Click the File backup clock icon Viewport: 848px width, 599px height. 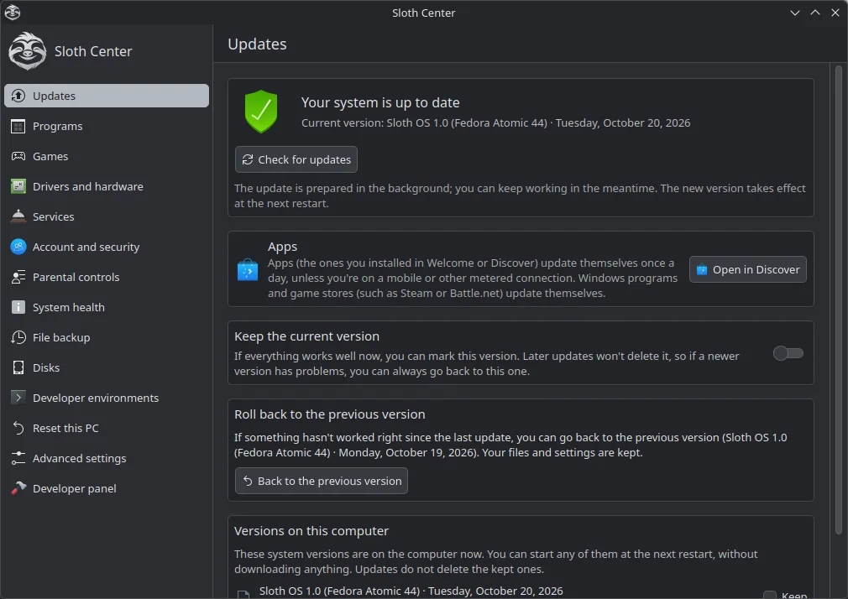(x=18, y=337)
